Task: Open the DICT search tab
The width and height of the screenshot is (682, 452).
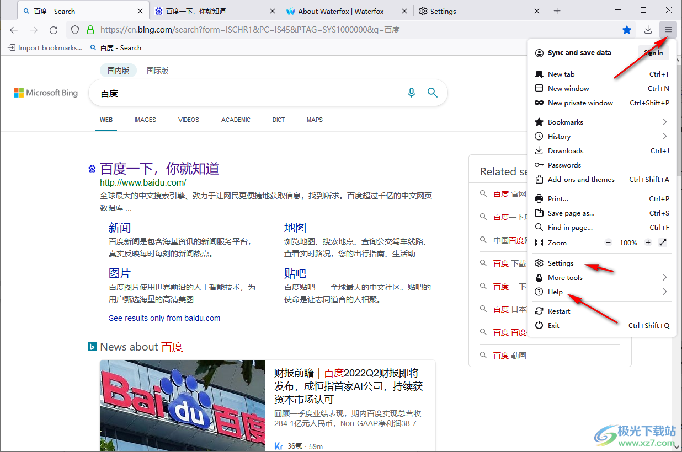Action: tap(279, 120)
